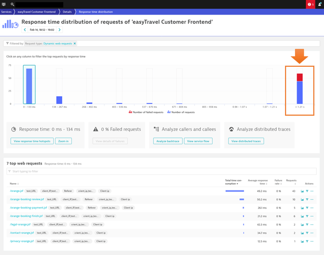
Task: Open the /orange.jsf request link
Action: tap(17, 191)
